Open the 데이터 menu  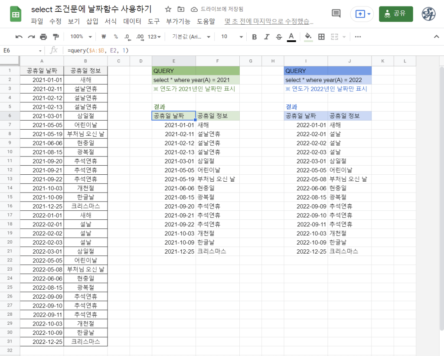[x=132, y=21]
